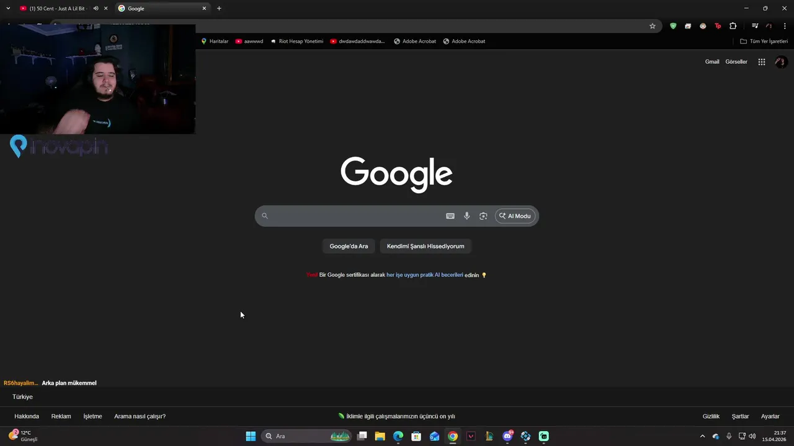The image size is (794, 446).
Task: Open the Gmail link
Action: (712, 61)
